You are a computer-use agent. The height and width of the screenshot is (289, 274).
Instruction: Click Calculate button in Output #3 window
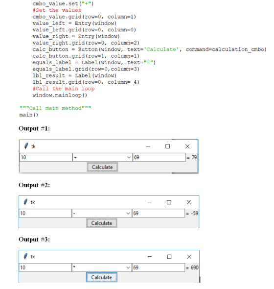pos(101,277)
